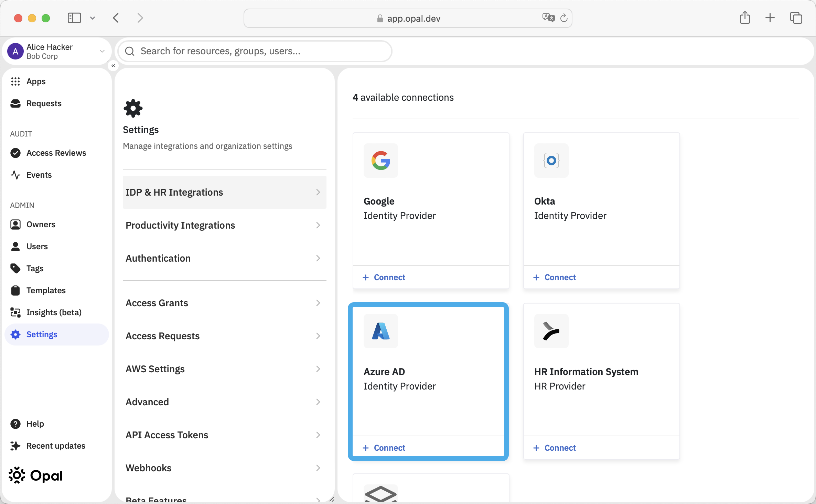Click the Requests inbox icon
Image resolution: width=816 pixels, height=504 pixels.
point(15,103)
